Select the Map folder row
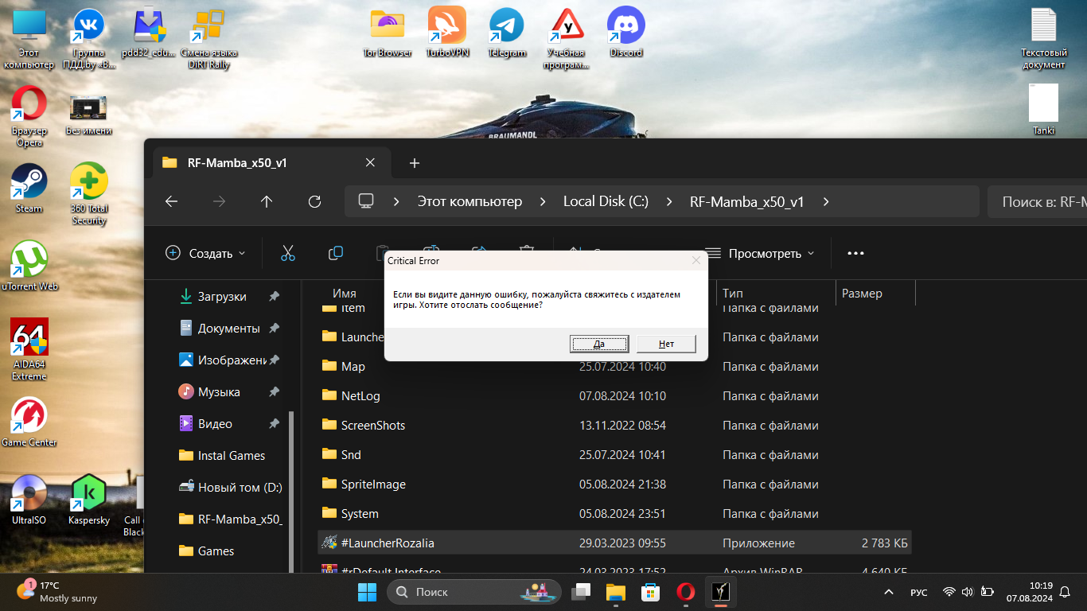This screenshot has width=1087, height=611. pyautogui.click(x=614, y=366)
